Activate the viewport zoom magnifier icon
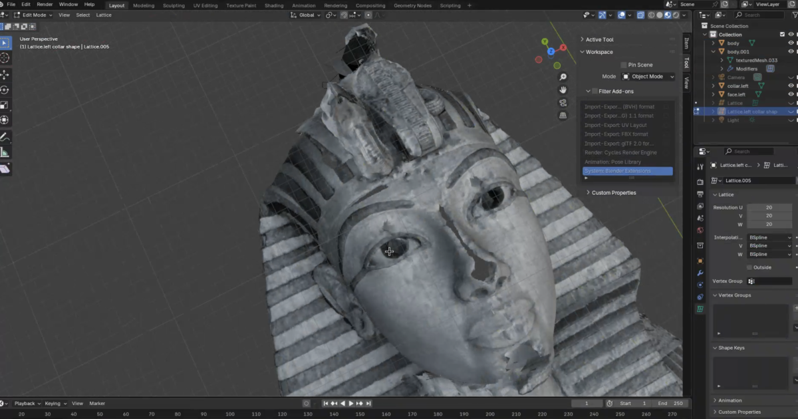The image size is (798, 419). [563, 77]
